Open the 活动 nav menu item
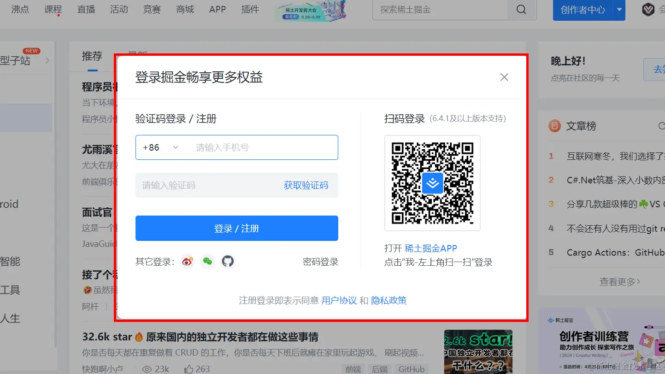 (119, 9)
